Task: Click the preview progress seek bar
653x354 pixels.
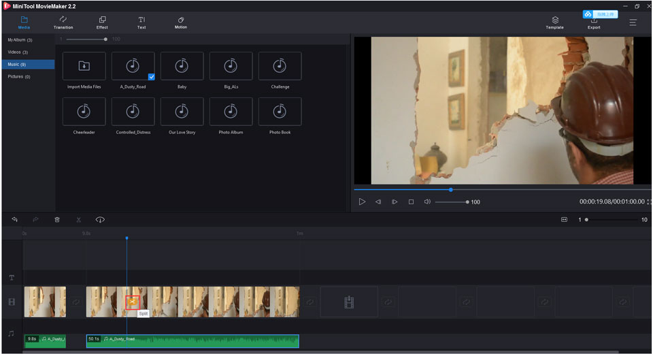Action: 502,190
